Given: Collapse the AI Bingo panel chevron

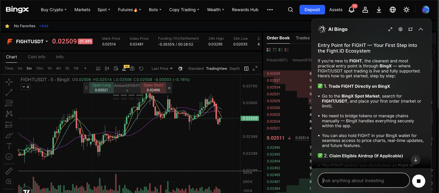Looking at the screenshot, I should [421, 29].
